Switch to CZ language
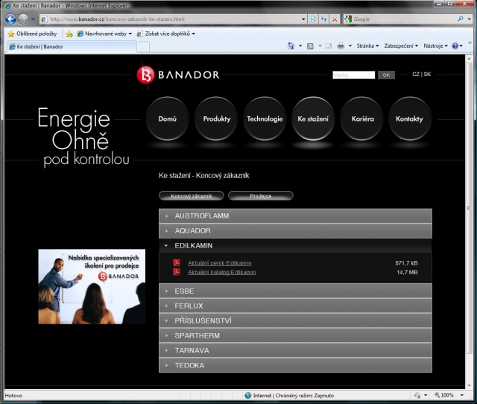 point(416,75)
